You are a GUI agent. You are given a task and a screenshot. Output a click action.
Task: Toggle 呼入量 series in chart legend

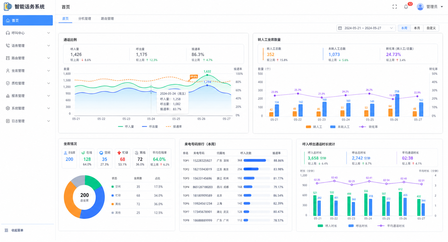coord(126,127)
